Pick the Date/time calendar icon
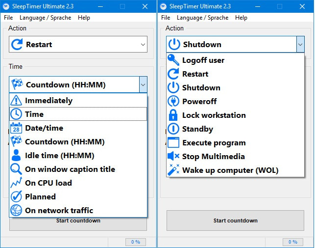The height and width of the screenshot is (248, 315). [16, 128]
